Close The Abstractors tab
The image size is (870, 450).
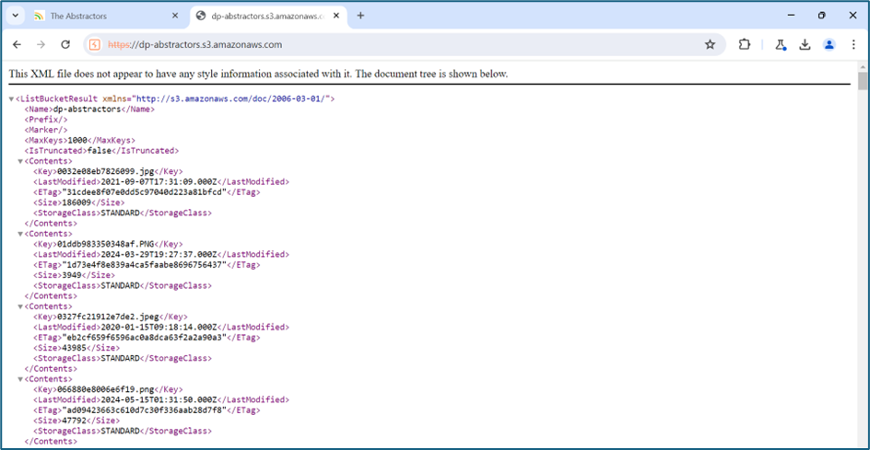click(x=175, y=16)
